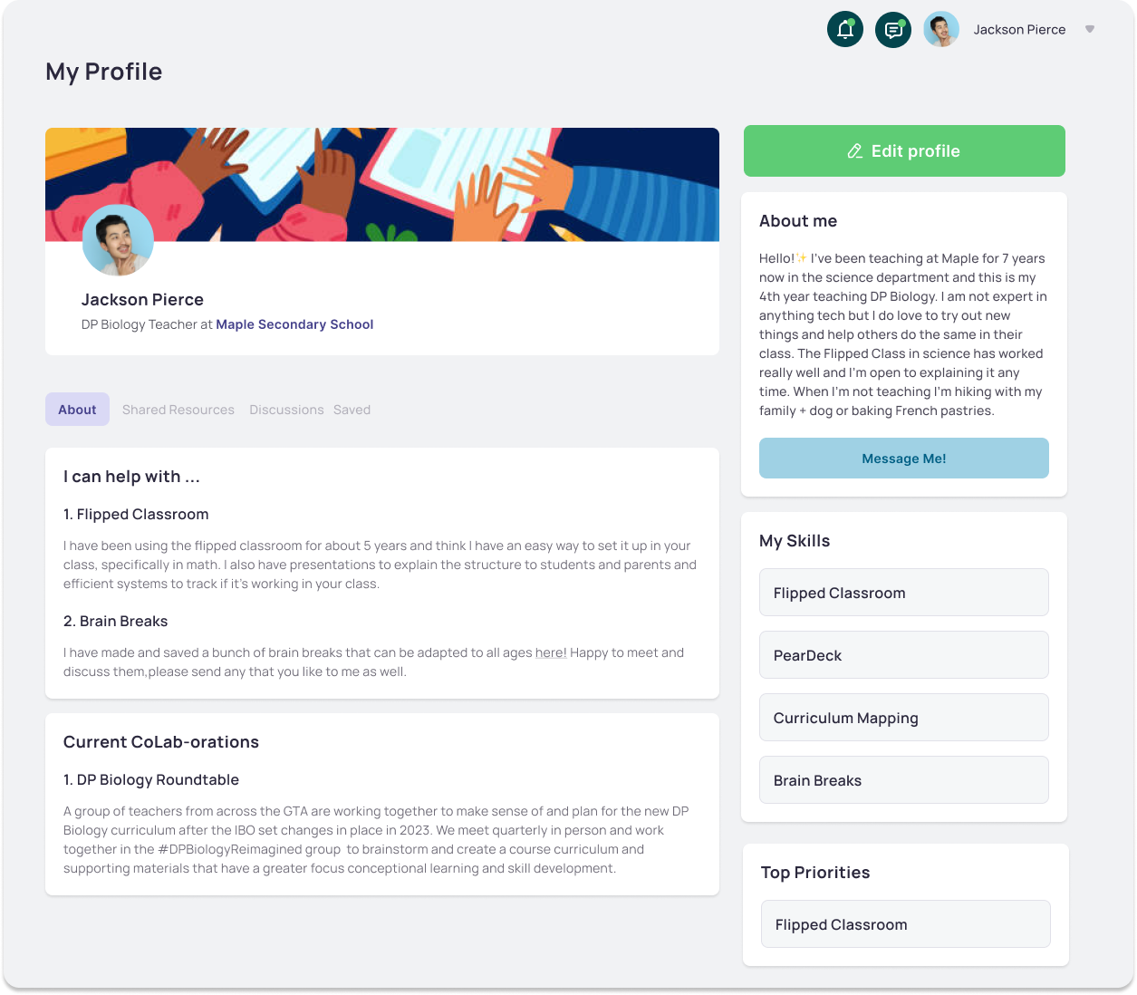Screen dimensions: 1137x995
Task: Click the colorful profile banner image
Action: point(382,185)
